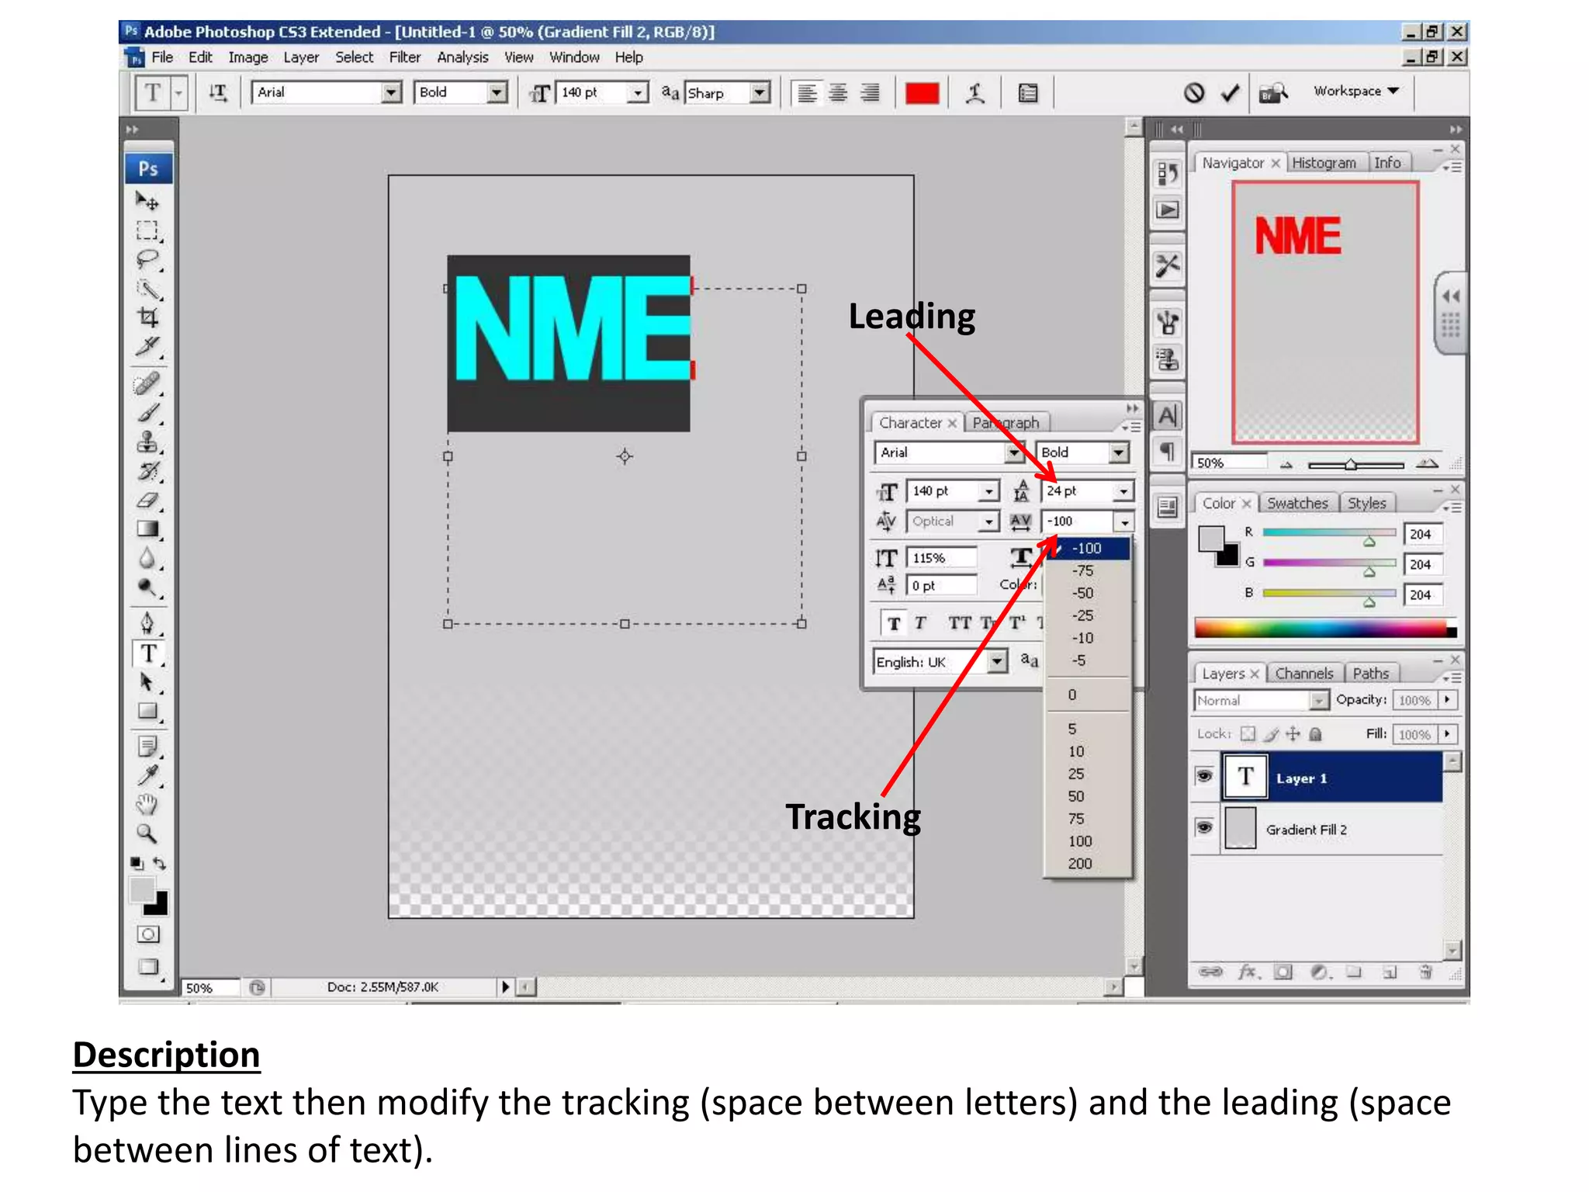Open font style Bold dropdown in options bar
This screenshot has height=1192, width=1589.
(x=497, y=93)
